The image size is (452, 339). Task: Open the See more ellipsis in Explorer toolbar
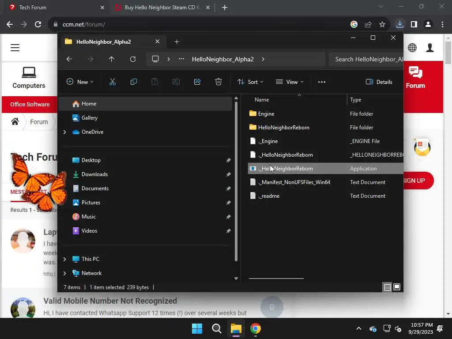point(322,82)
